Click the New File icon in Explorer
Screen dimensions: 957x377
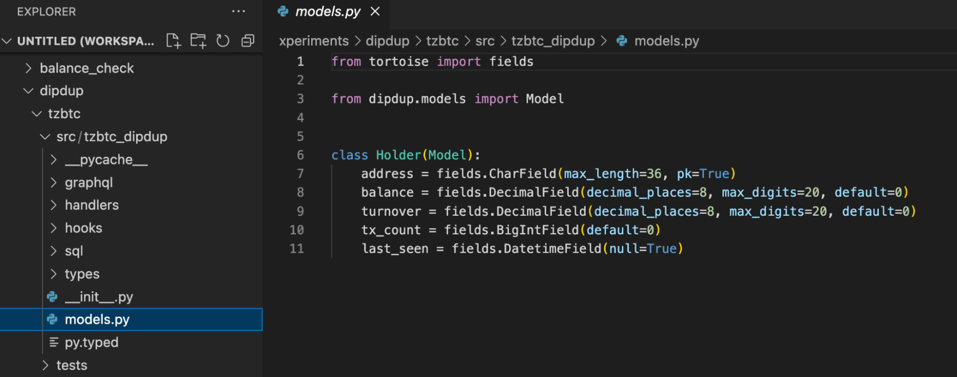(x=173, y=41)
